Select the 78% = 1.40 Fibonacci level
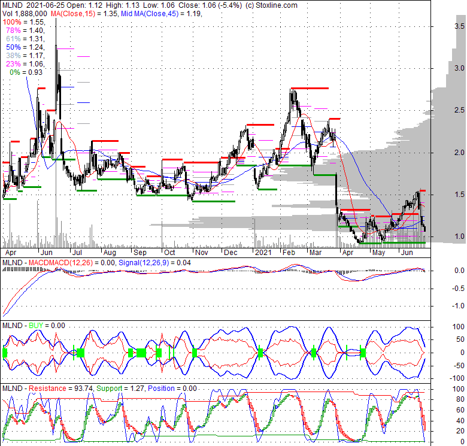467x446 pixels. [25, 31]
